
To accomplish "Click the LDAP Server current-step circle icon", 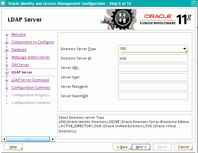I will coord(7,72).
